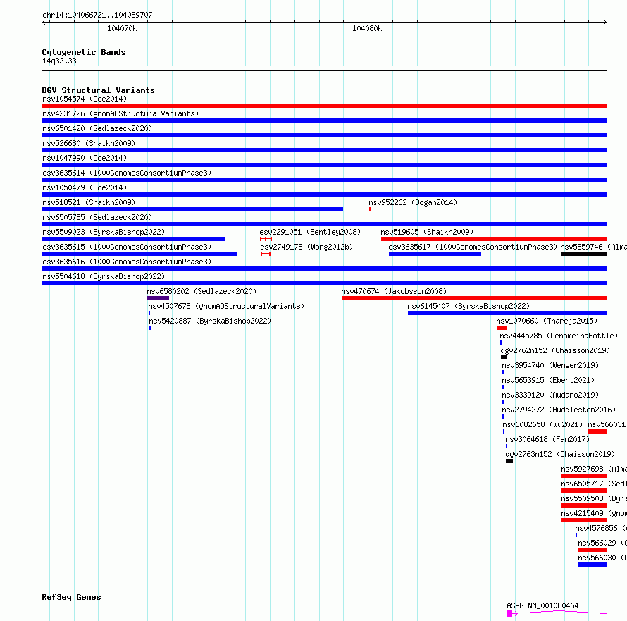Select the nsv526680 (Shaikh2009) label

[89, 143]
